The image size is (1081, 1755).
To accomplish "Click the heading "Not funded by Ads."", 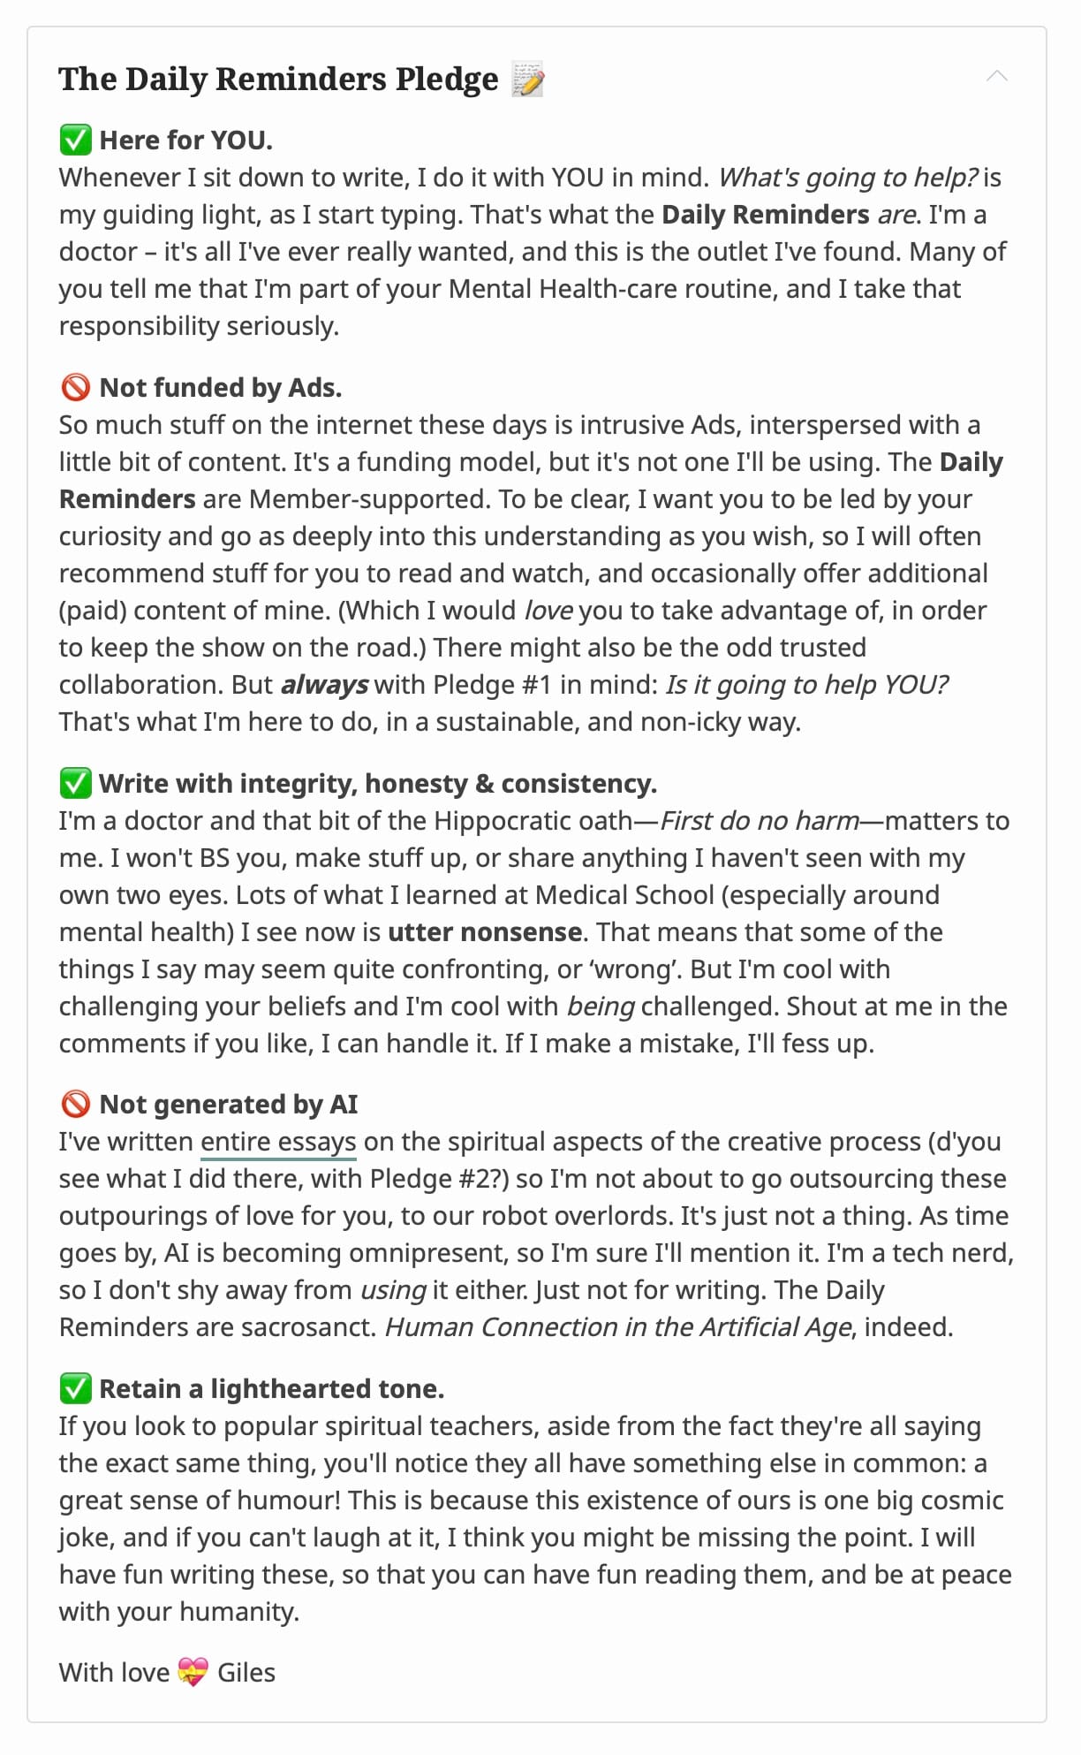I will (220, 387).
